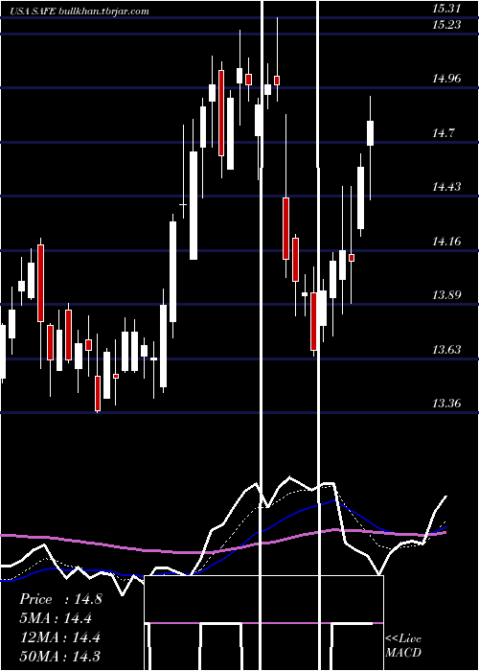Click the 14.16 price axis label
The height and width of the screenshot is (671, 479).
coord(446,242)
